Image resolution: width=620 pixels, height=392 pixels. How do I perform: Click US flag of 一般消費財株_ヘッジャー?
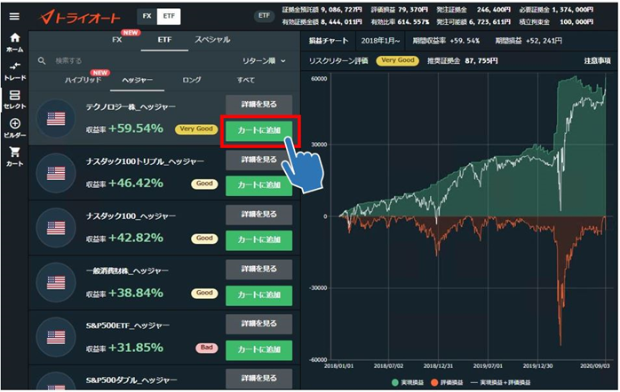(56, 283)
